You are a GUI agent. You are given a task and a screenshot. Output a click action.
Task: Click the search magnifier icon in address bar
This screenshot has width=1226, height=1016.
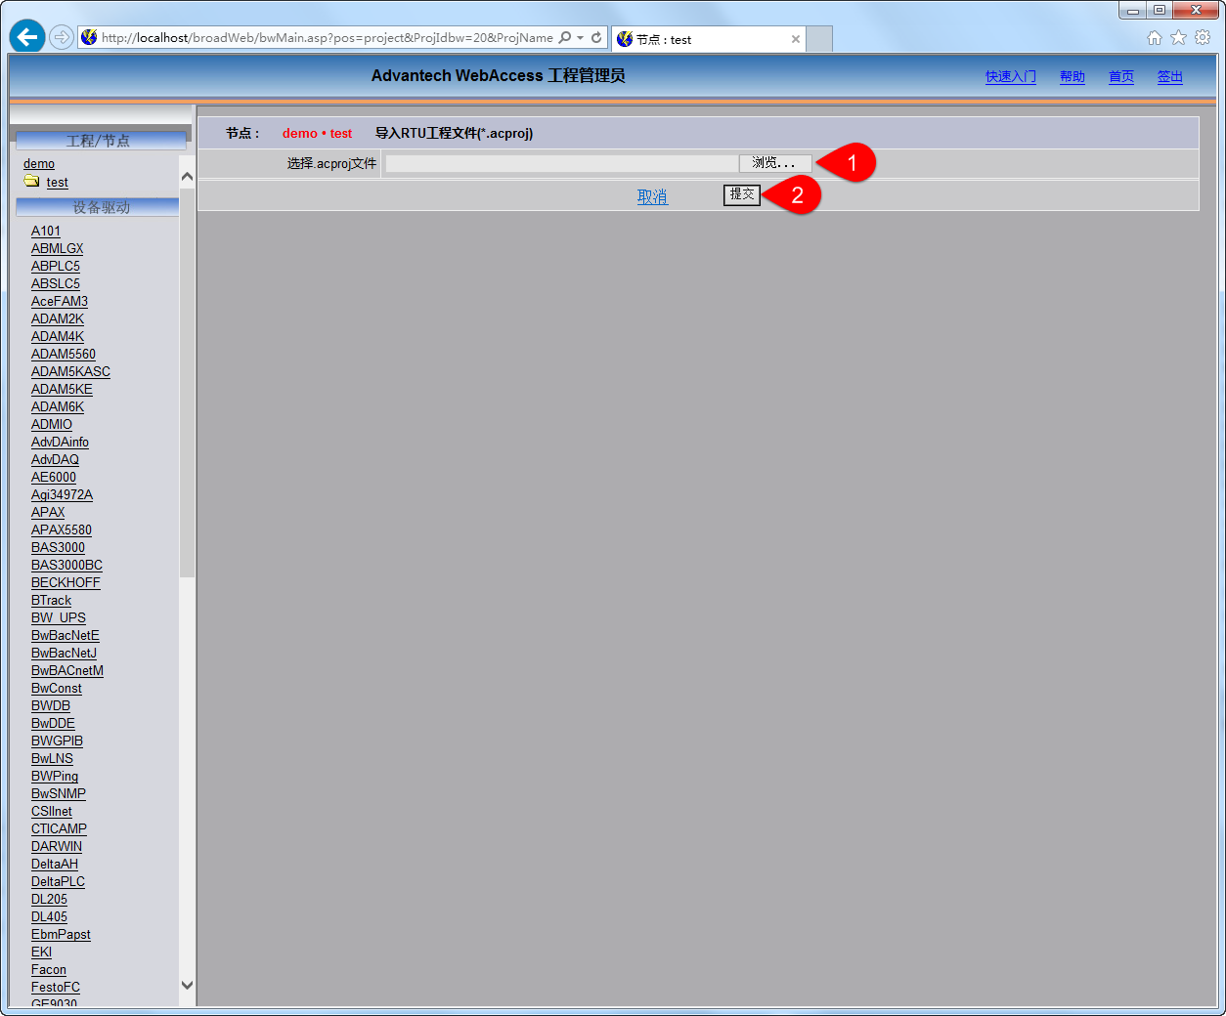[564, 38]
